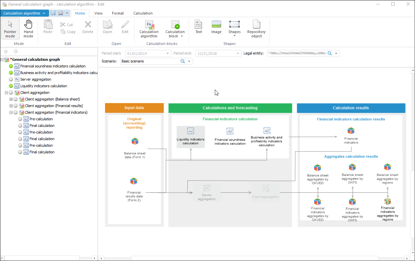Select Hand mode tool

click(x=28, y=29)
